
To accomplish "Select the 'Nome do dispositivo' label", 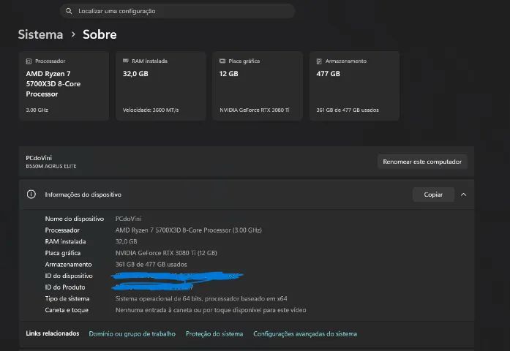I will pyautogui.click(x=75, y=219).
